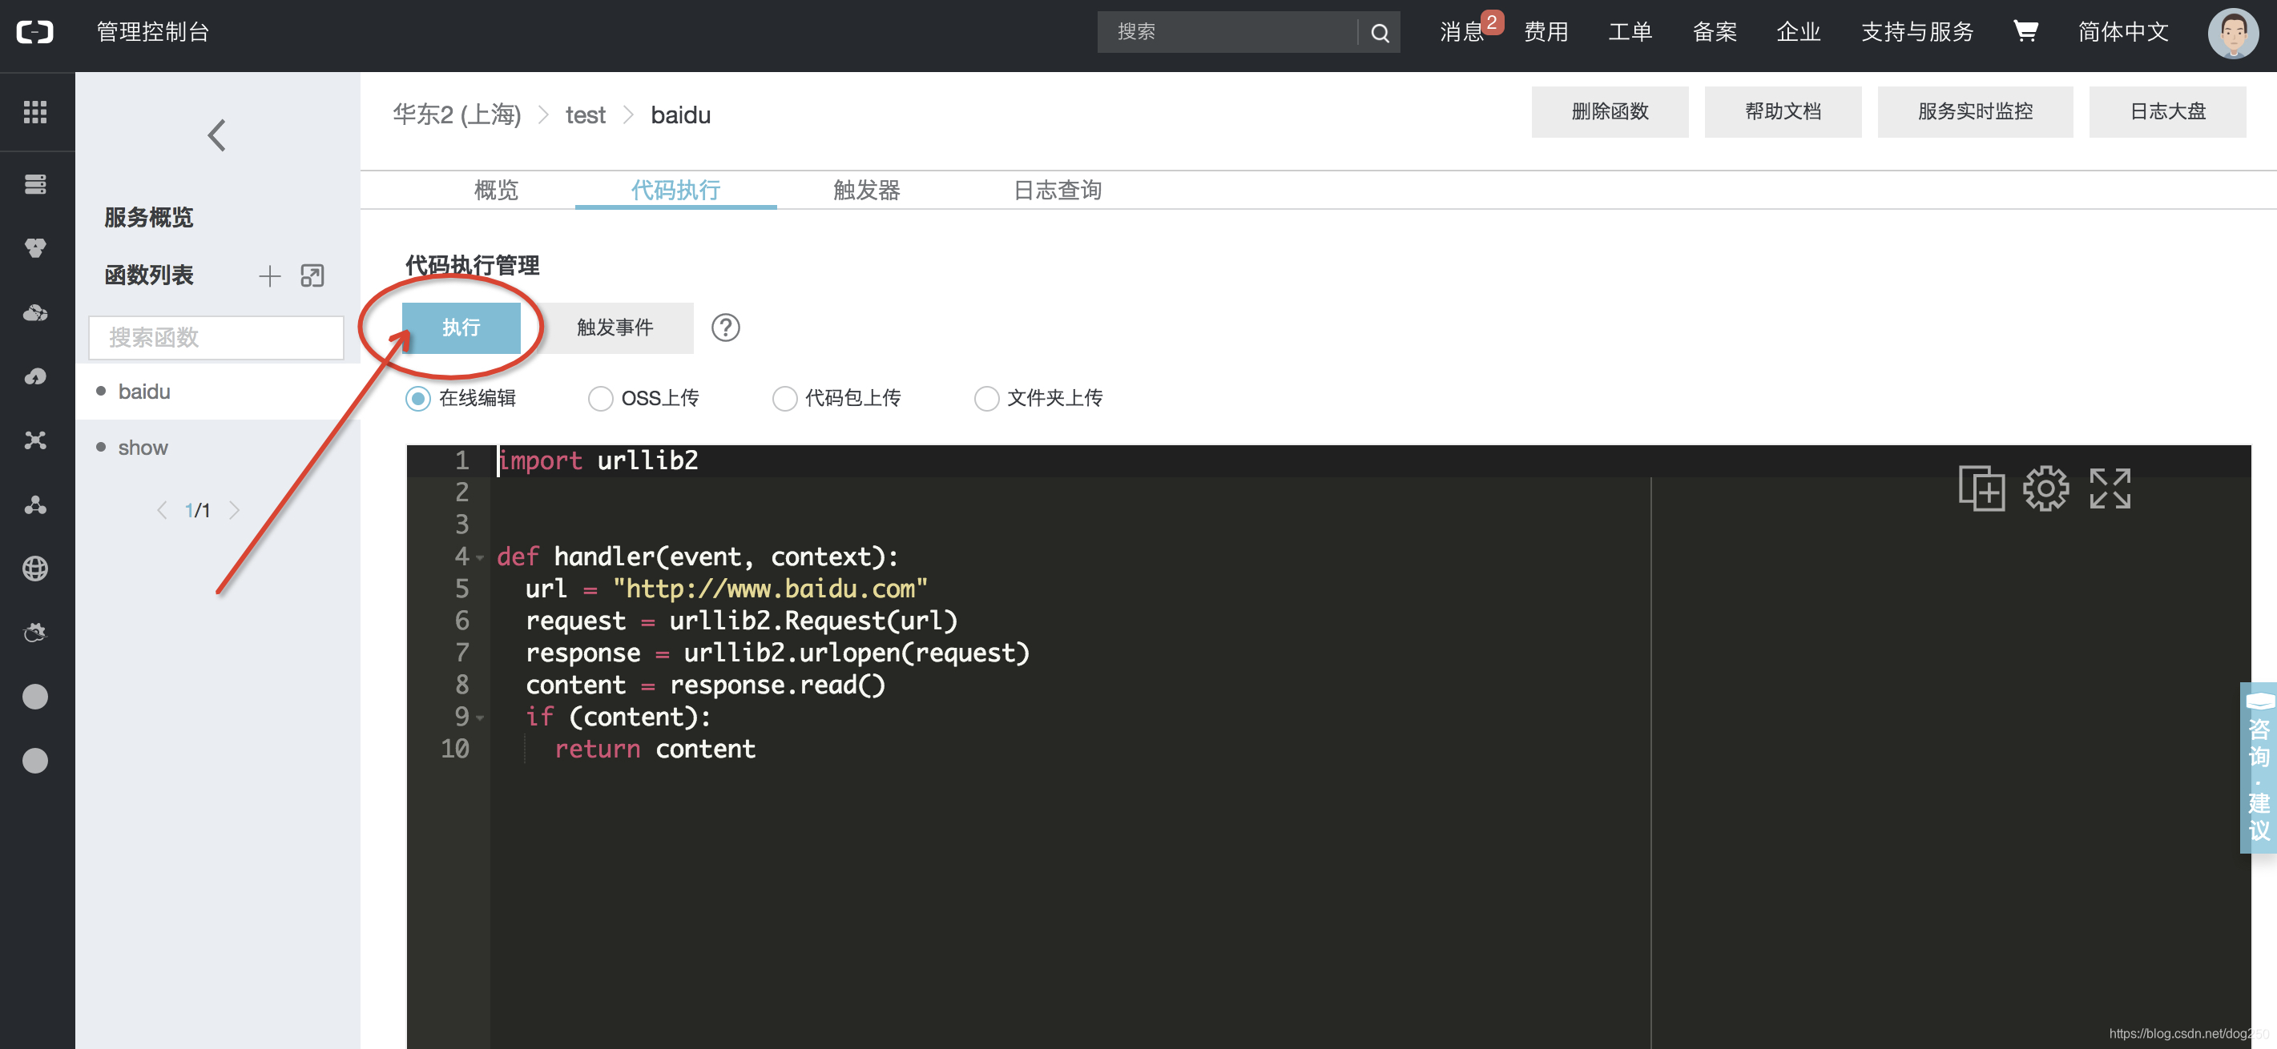Open 日志大盘 button
The height and width of the screenshot is (1049, 2277).
pos(2167,111)
